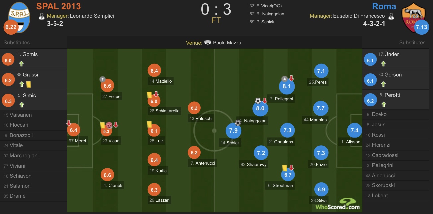Click the substitution arrow under Gomis
Viewport: 433px width, 214px height.
pyautogui.click(x=21, y=64)
